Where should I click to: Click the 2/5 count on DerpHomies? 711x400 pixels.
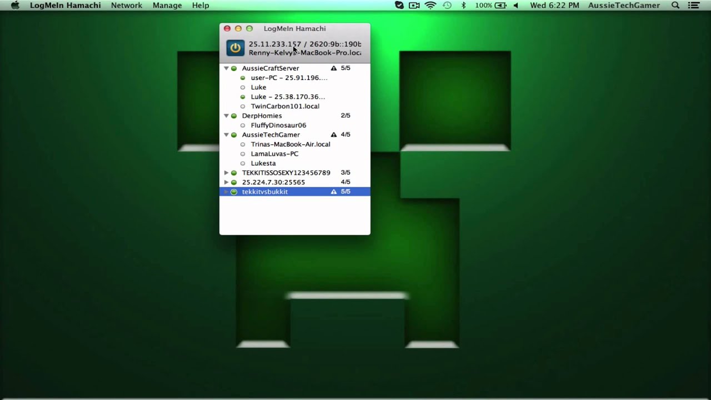(x=346, y=116)
